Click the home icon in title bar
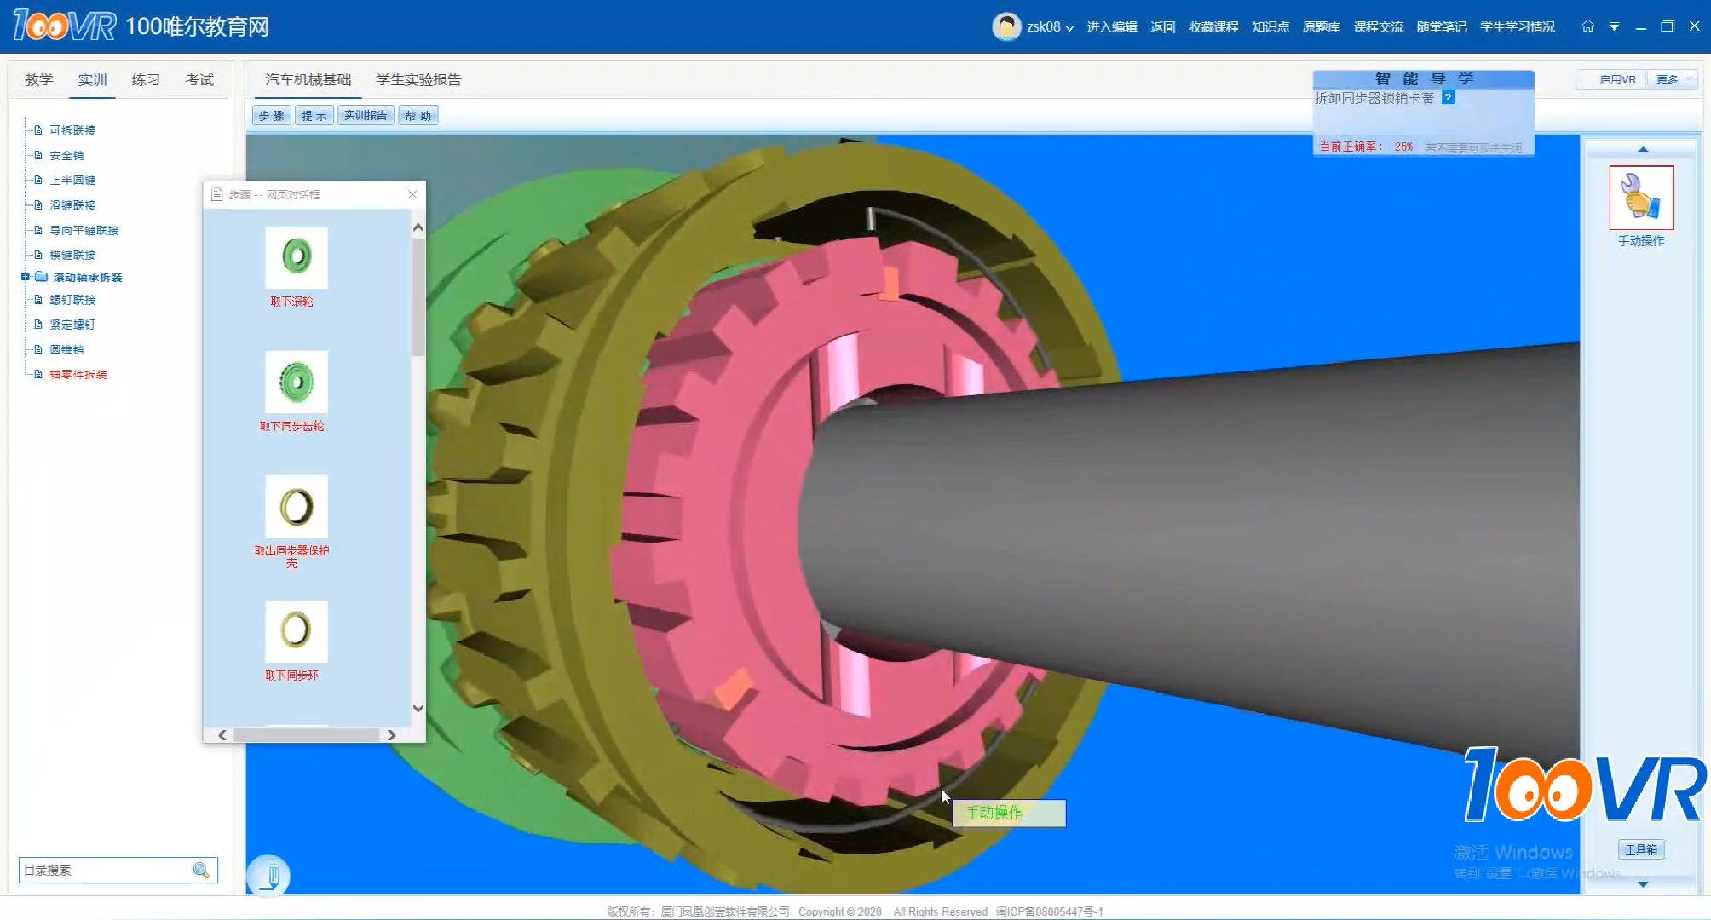The width and height of the screenshot is (1711, 920). pos(1587,26)
